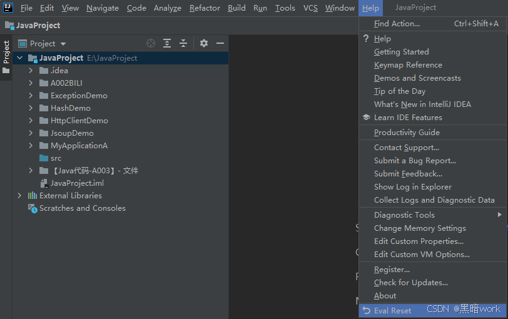
Task: Expand the JsoupDemo folder
Action: click(31, 133)
